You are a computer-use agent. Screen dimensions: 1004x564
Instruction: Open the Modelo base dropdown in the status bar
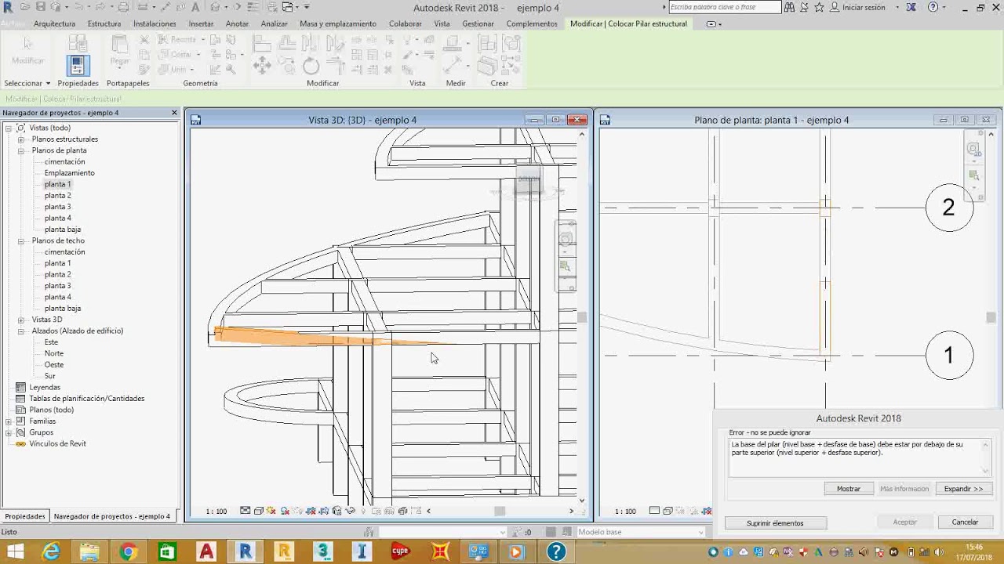[640, 533]
